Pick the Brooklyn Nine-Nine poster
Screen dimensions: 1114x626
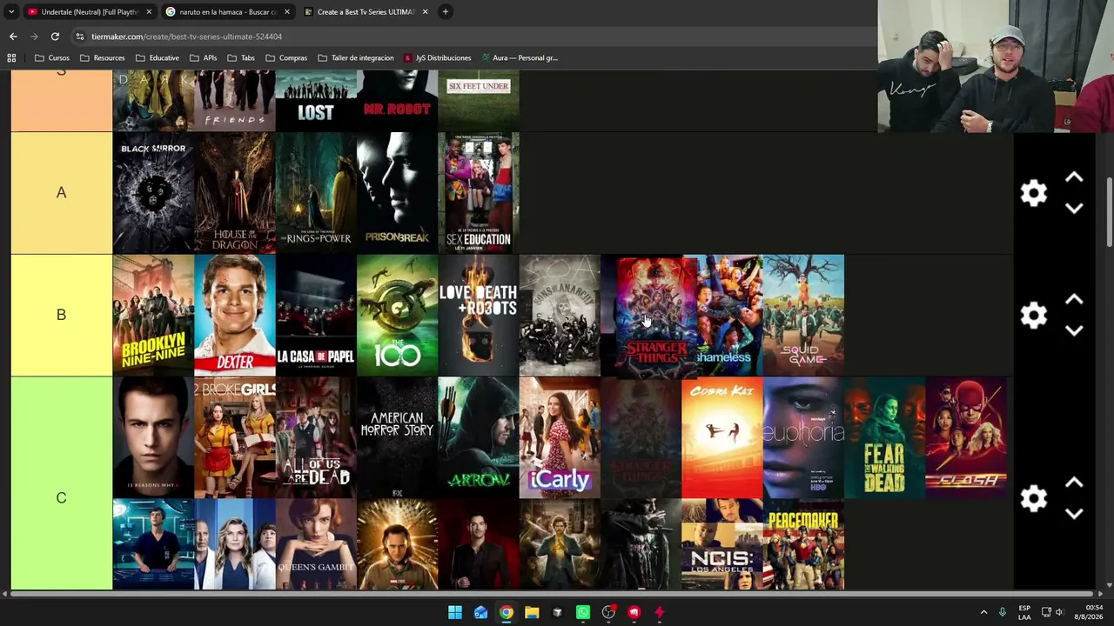click(x=153, y=315)
